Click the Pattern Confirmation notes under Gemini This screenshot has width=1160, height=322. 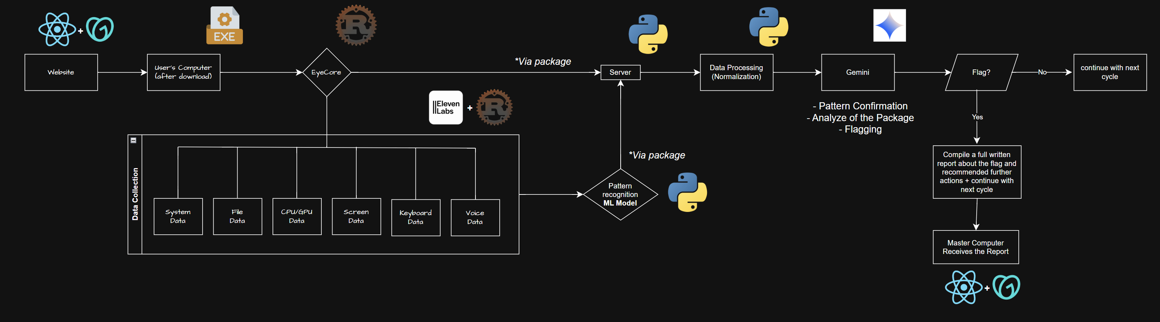[860, 118]
